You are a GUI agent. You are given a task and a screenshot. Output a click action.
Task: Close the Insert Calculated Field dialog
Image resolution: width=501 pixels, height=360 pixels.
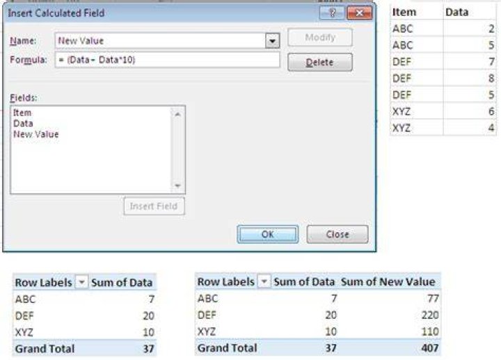point(360,13)
